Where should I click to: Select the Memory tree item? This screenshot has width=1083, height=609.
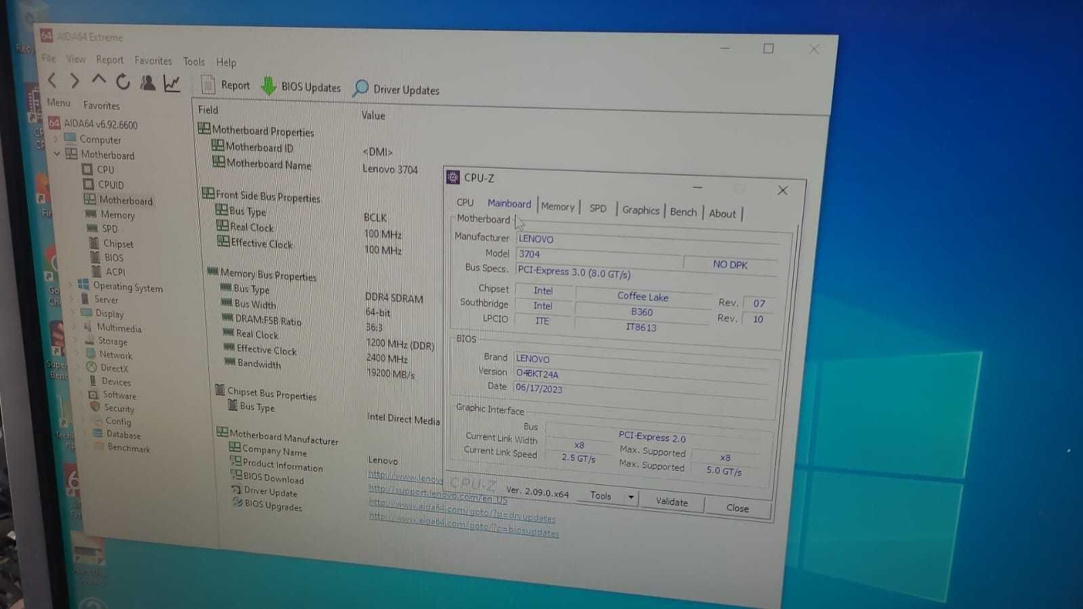pos(110,215)
